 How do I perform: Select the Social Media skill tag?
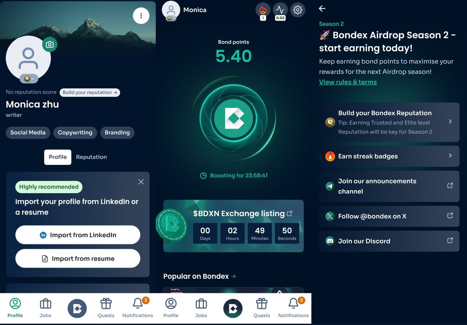[x=28, y=133]
